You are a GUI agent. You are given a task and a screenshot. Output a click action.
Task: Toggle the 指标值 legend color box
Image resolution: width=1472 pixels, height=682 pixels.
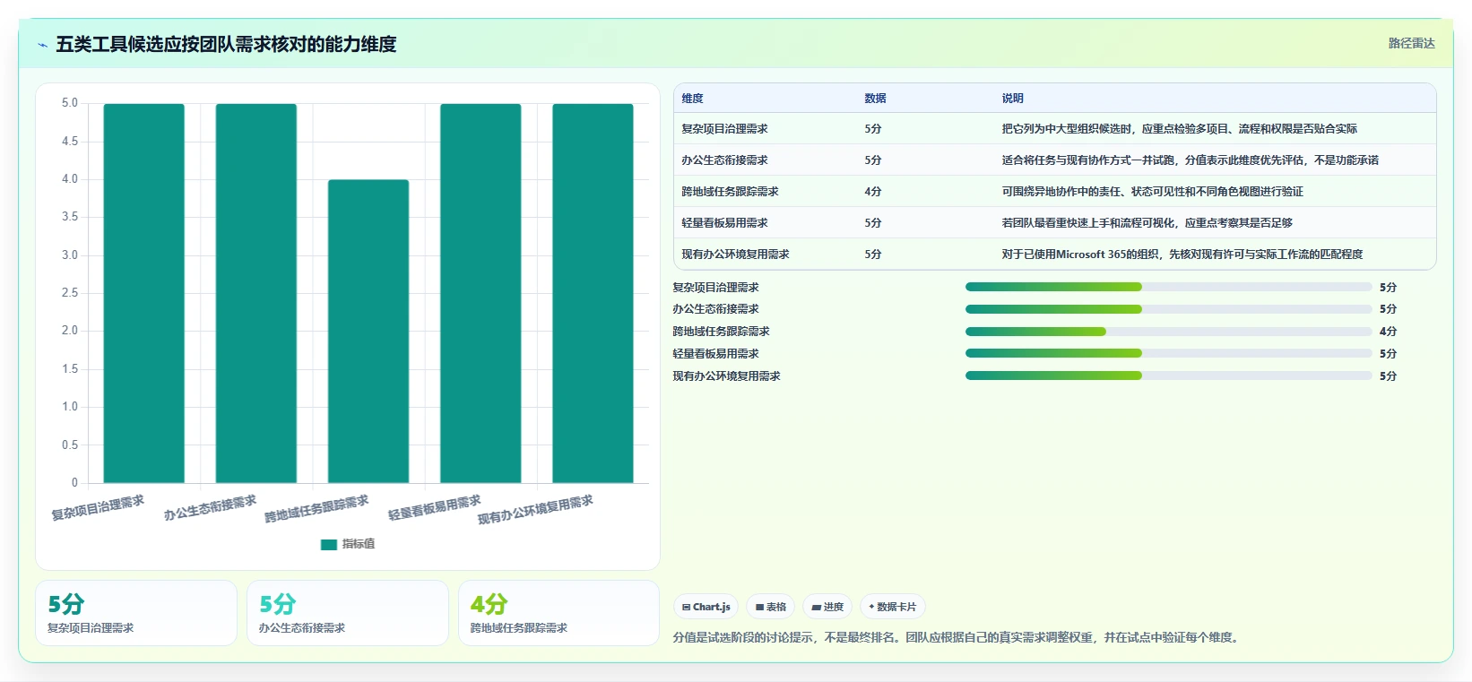click(329, 544)
